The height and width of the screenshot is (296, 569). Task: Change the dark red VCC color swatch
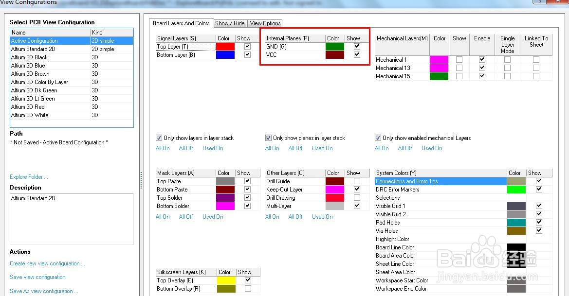[x=334, y=55]
